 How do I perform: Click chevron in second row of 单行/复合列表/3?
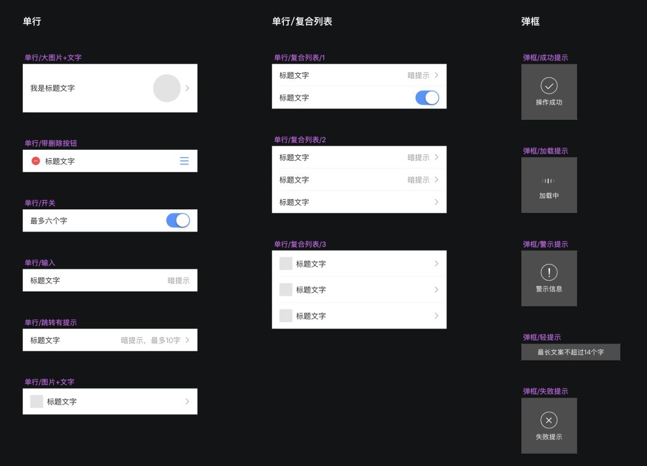tap(437, 290)
